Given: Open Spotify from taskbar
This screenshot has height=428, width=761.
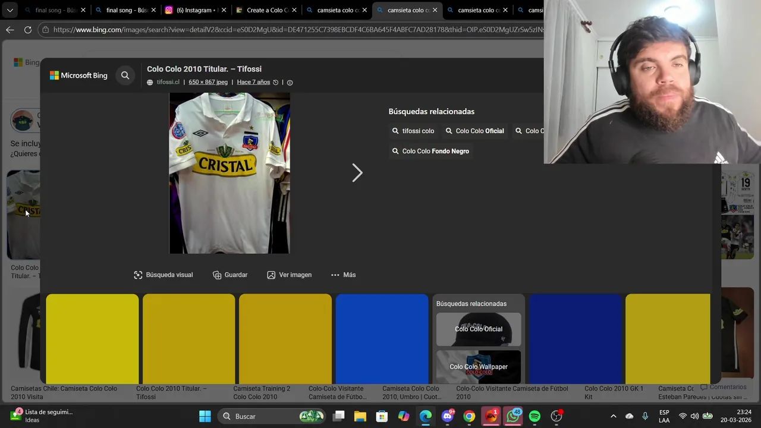Looking at the screenshot, I should point(534,416).
